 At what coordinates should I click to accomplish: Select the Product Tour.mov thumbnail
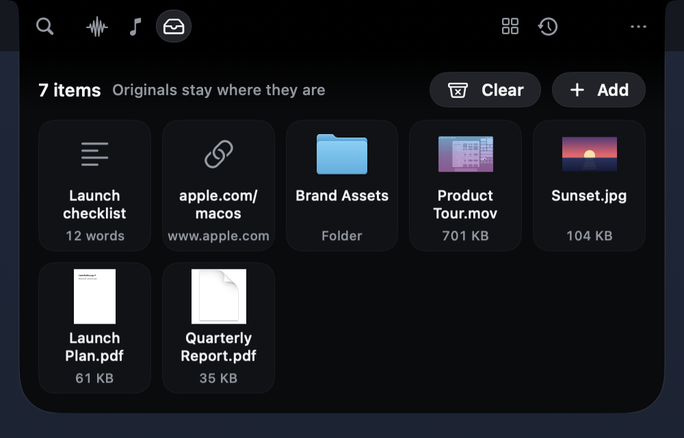pyautogui.click(x=465, y=154)
